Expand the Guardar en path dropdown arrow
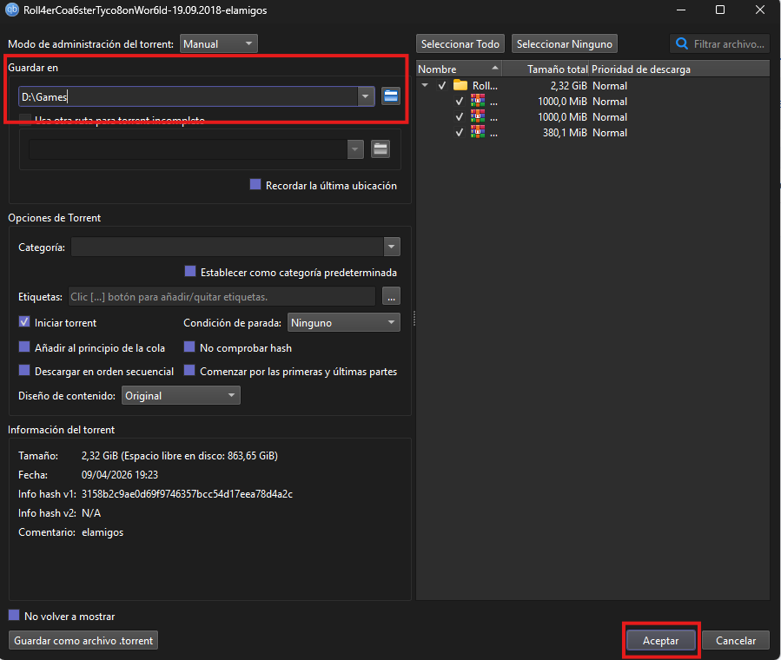The image size is (781, 660). 366,96
